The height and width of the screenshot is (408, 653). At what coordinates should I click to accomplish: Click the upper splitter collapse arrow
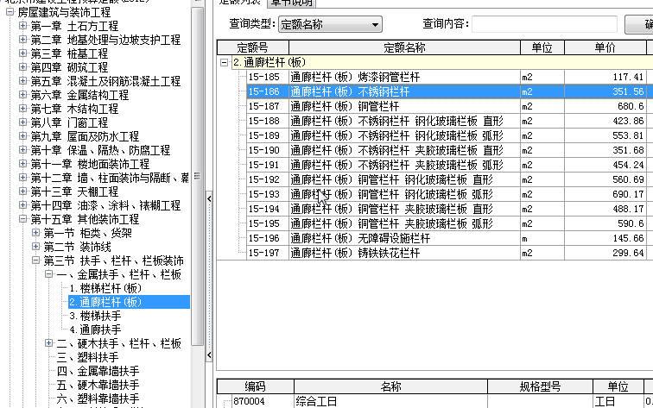coord(209,198)
